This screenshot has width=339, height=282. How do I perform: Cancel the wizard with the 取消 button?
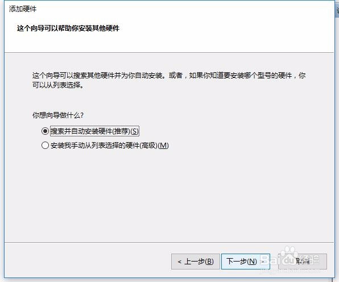[x=303, y=262]
